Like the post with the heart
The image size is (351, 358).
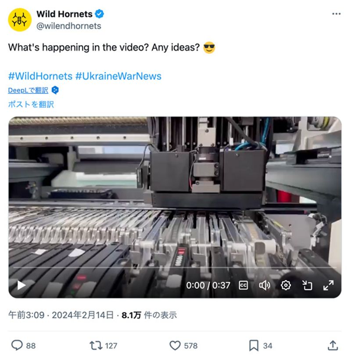pyautogui.click(x=175, y=345)
